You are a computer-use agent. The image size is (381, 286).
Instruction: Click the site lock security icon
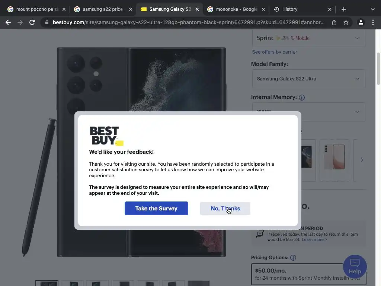click(x=47, y=22)
